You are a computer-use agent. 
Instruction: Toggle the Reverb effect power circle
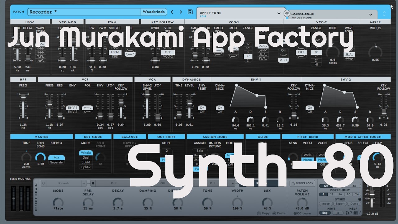pos(44,183)
